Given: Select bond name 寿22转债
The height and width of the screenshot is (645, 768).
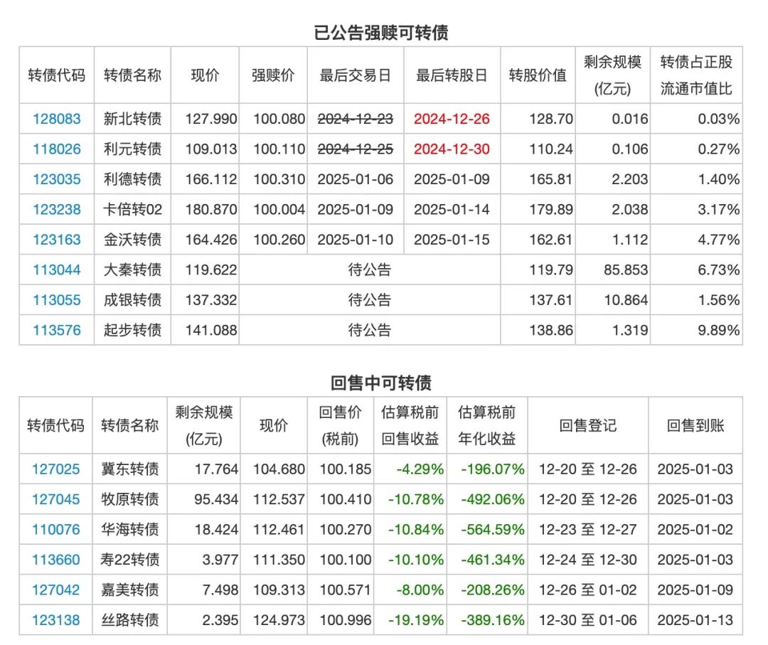Looking at the screenshot, I should 130,560.
